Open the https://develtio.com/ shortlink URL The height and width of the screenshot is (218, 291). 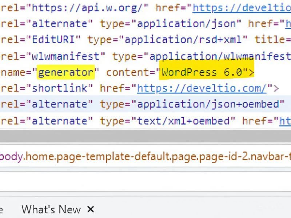point(202,88)
